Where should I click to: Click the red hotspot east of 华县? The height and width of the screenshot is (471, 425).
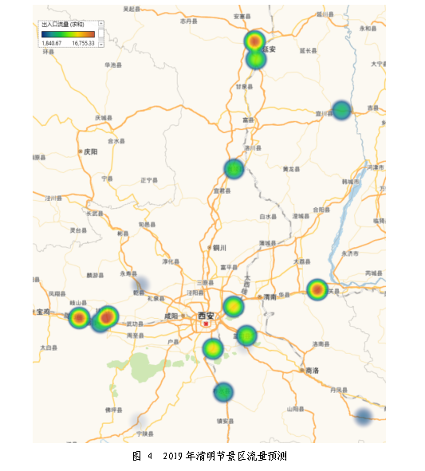click(x=317, y=289)
